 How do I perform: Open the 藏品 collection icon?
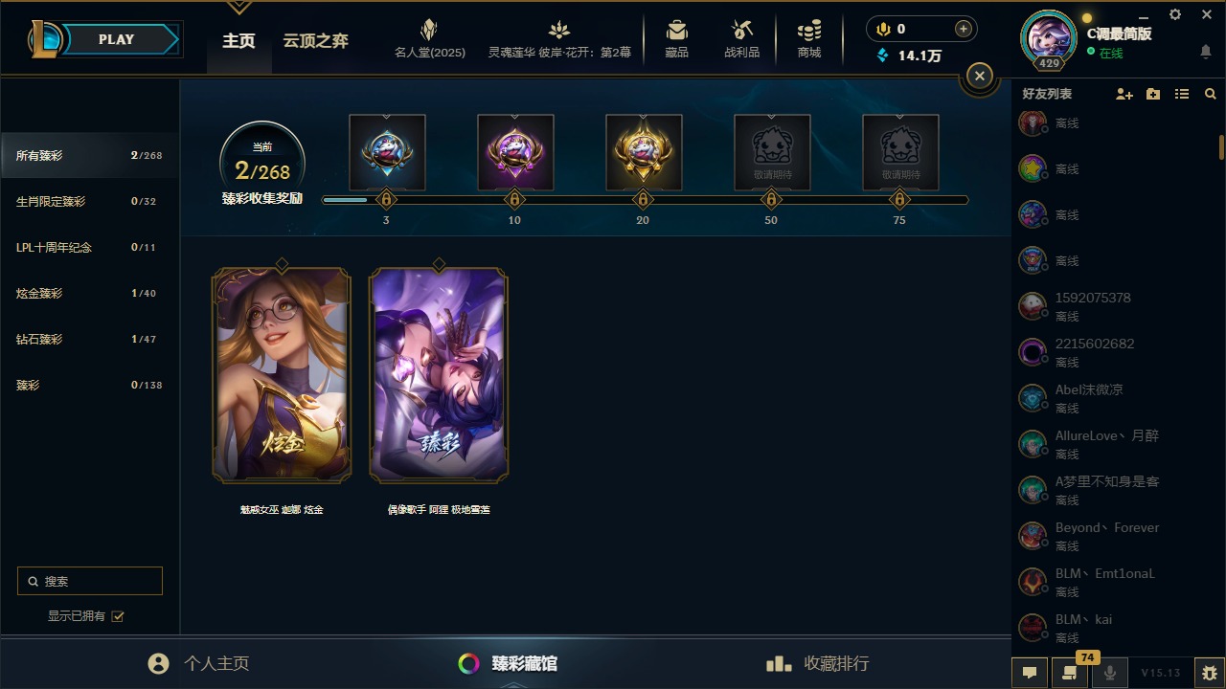677,38
